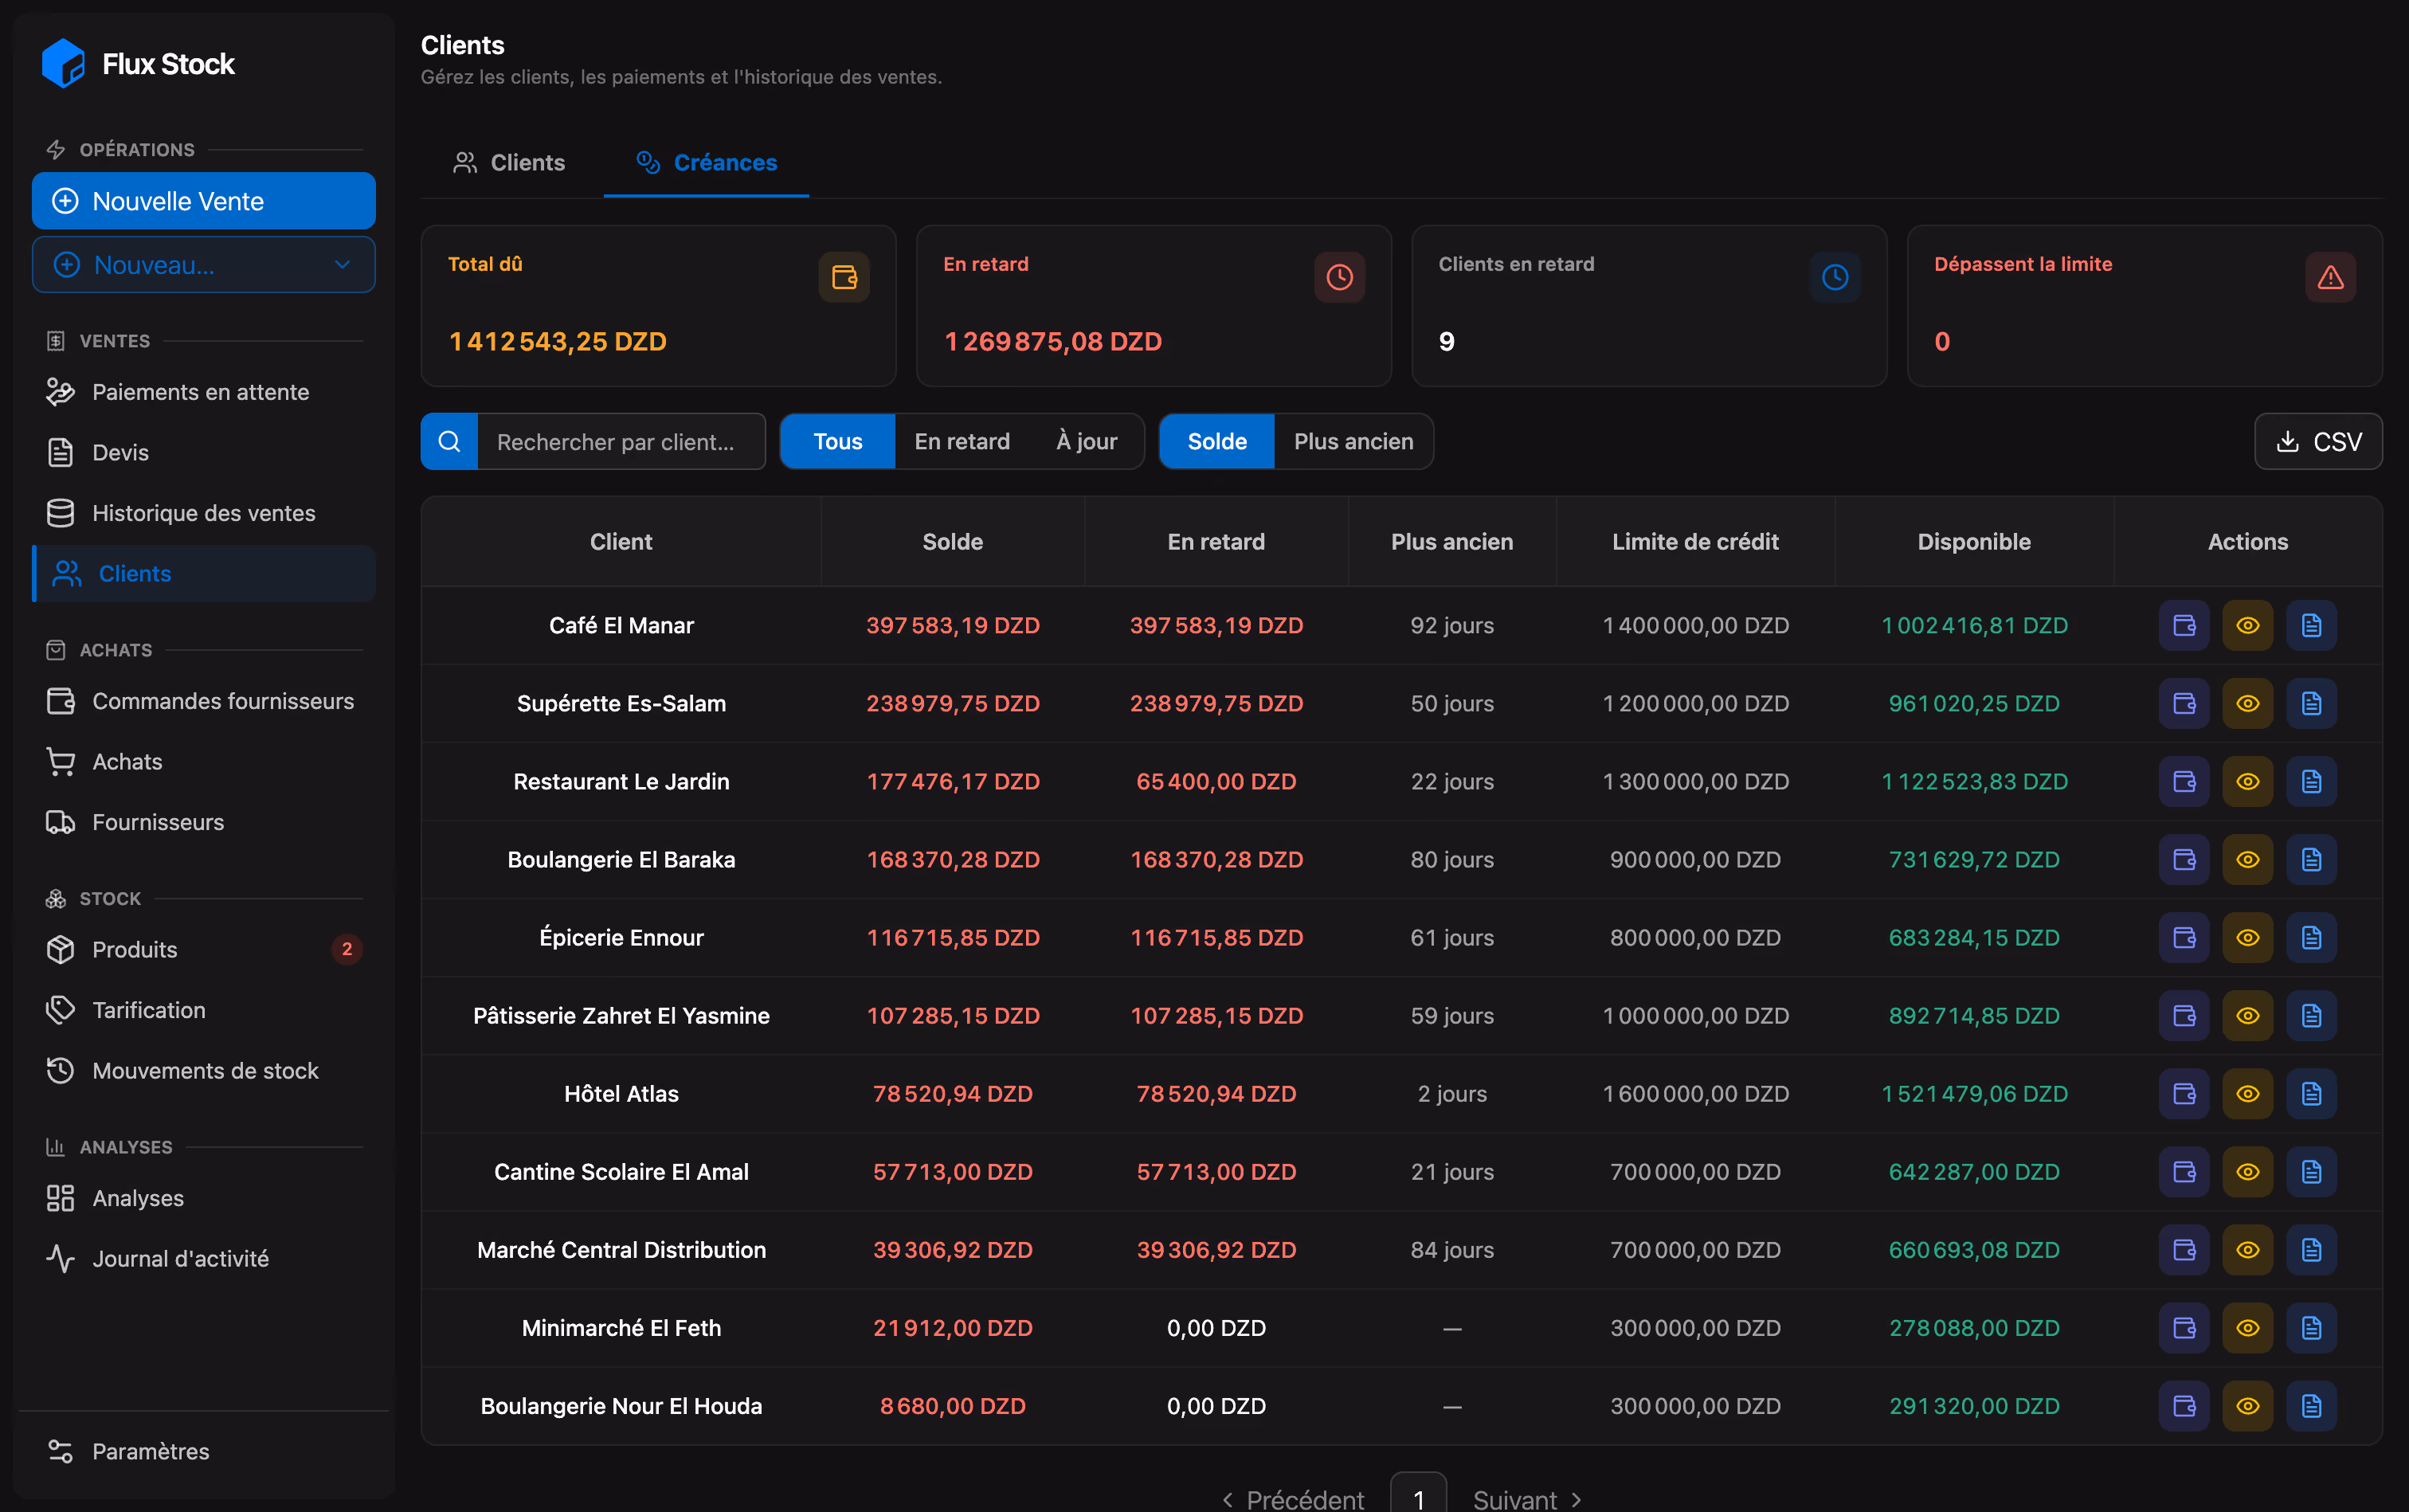Click the warning icon on Dépassent la limite card
This screenshot has height=1512, width=2409.
(x=2331, y=277)
